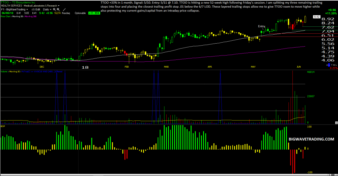Viewport: 338px width, 176px height.
Task: Click the TTOO - T2 Biosystems Inc title
Action: (x=18, y=2)
